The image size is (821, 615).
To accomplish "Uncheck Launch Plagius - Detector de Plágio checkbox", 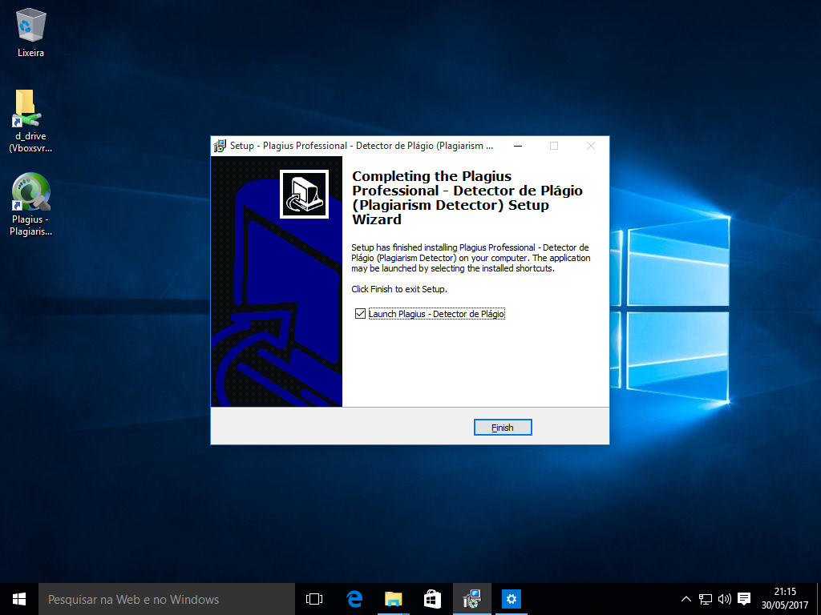I will coord(360,314).
